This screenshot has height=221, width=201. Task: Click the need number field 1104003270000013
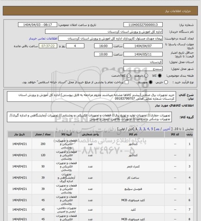click(143, 25)
